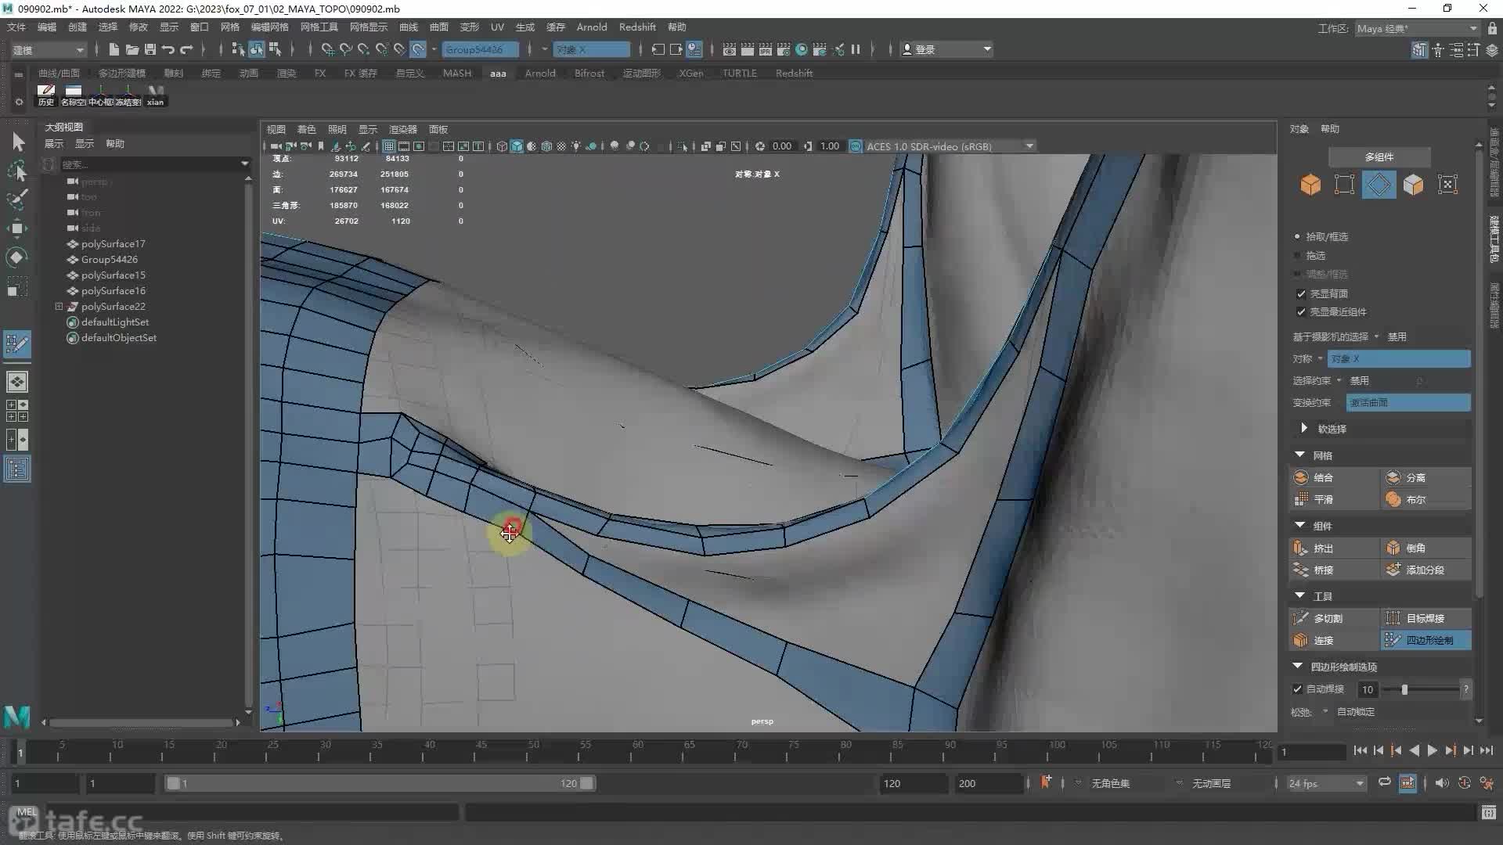Open the 网格工具 menu
Image resolution: width=1503 pixels, height=845 pixels.
coord(319,27)
